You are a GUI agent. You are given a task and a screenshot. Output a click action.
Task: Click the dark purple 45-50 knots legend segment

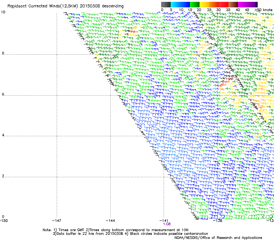click(253, 4)
